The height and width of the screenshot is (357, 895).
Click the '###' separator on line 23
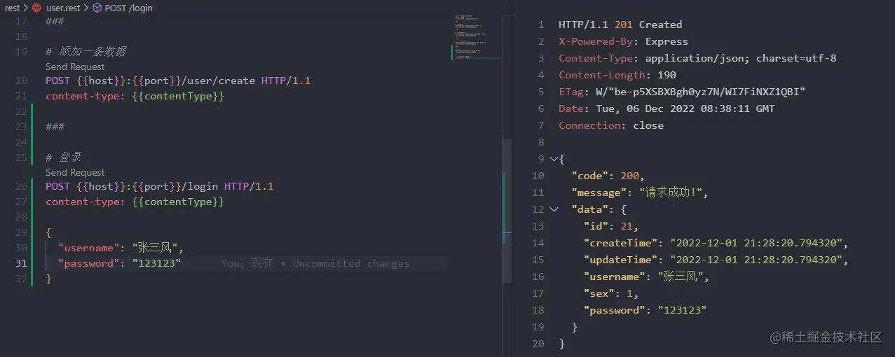coord(55,127)
